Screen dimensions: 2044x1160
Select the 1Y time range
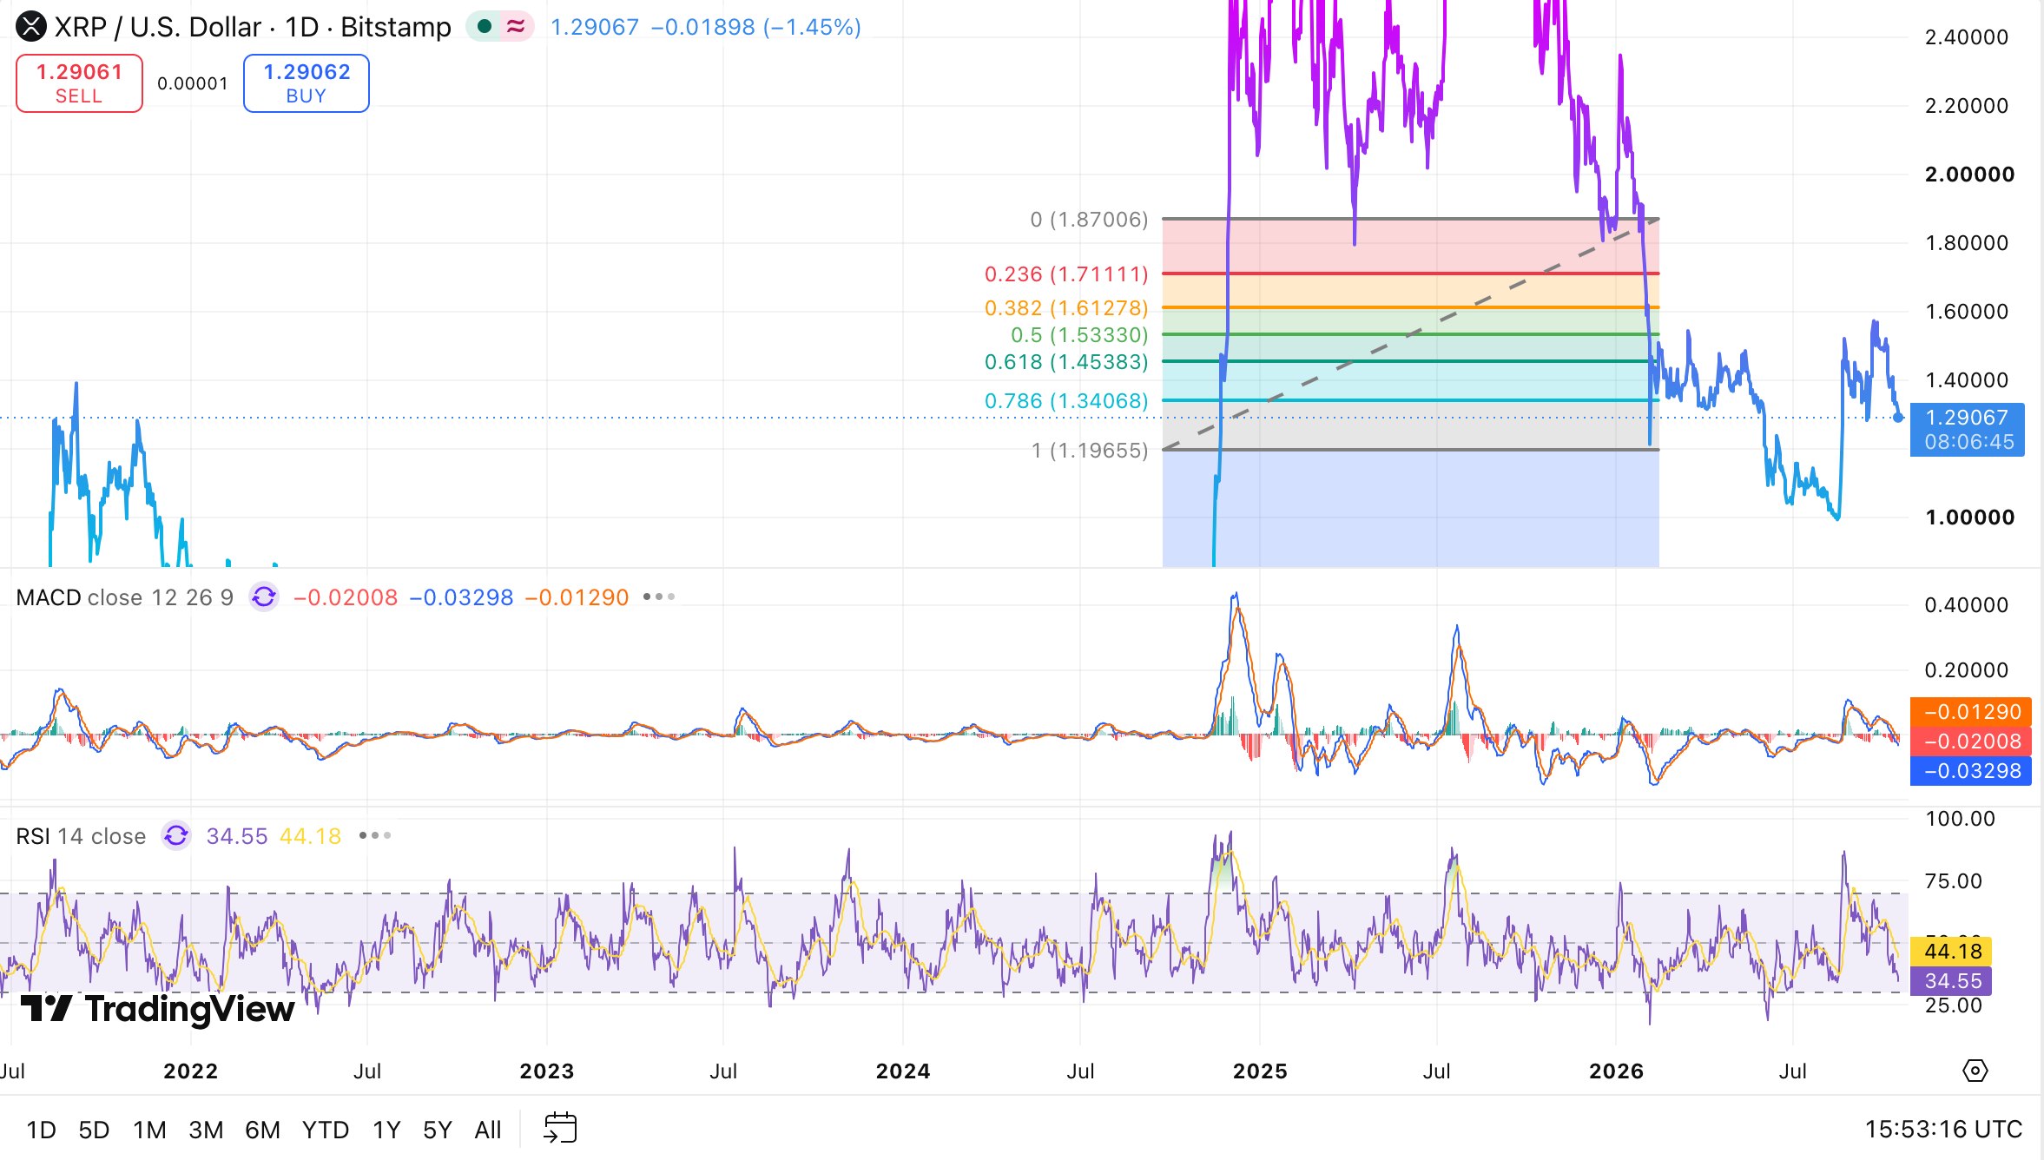pos(386,1130)
